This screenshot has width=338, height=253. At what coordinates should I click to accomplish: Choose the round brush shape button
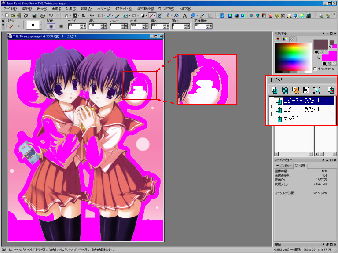click(x=51, y=26)
